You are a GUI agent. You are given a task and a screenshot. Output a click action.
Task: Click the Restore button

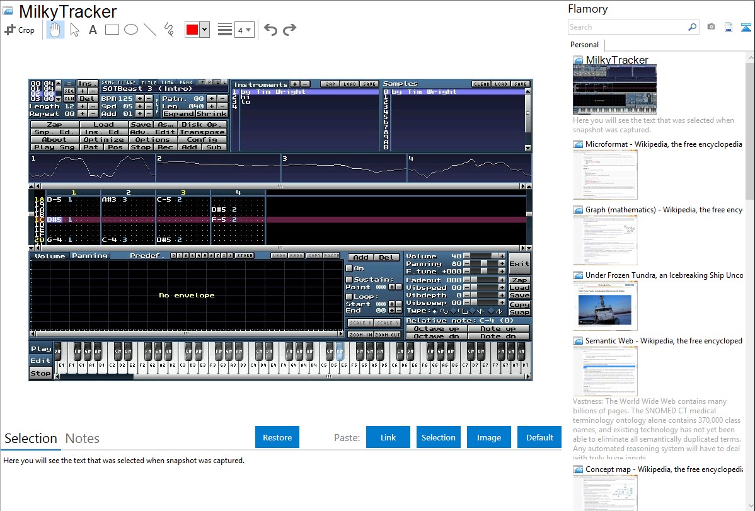click(x=277, y=437)
